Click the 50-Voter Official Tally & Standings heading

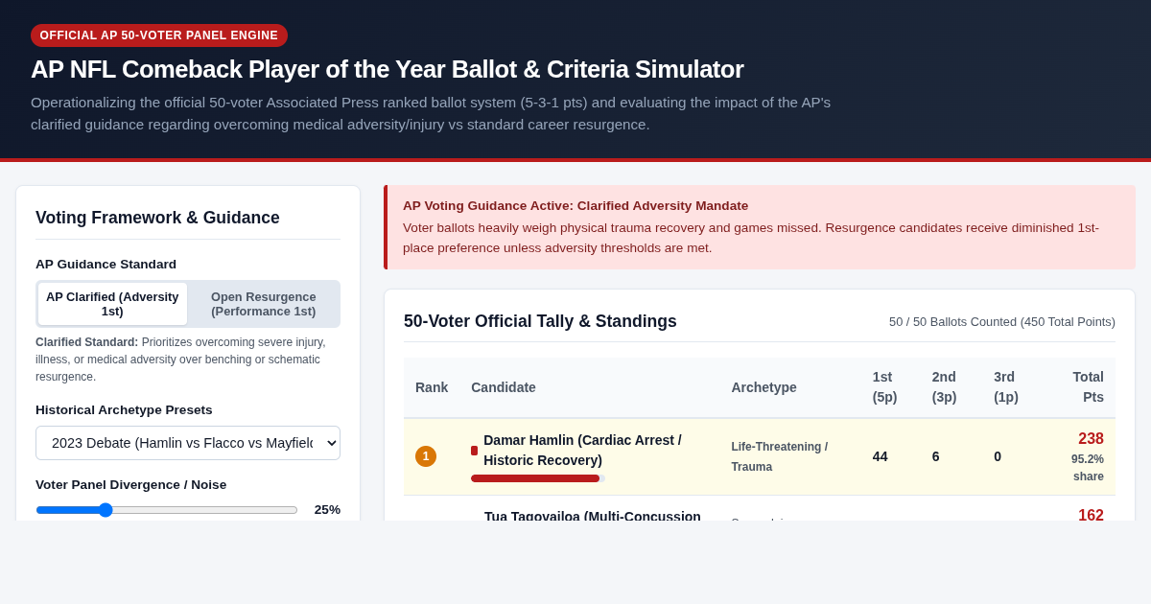(540, 321)
